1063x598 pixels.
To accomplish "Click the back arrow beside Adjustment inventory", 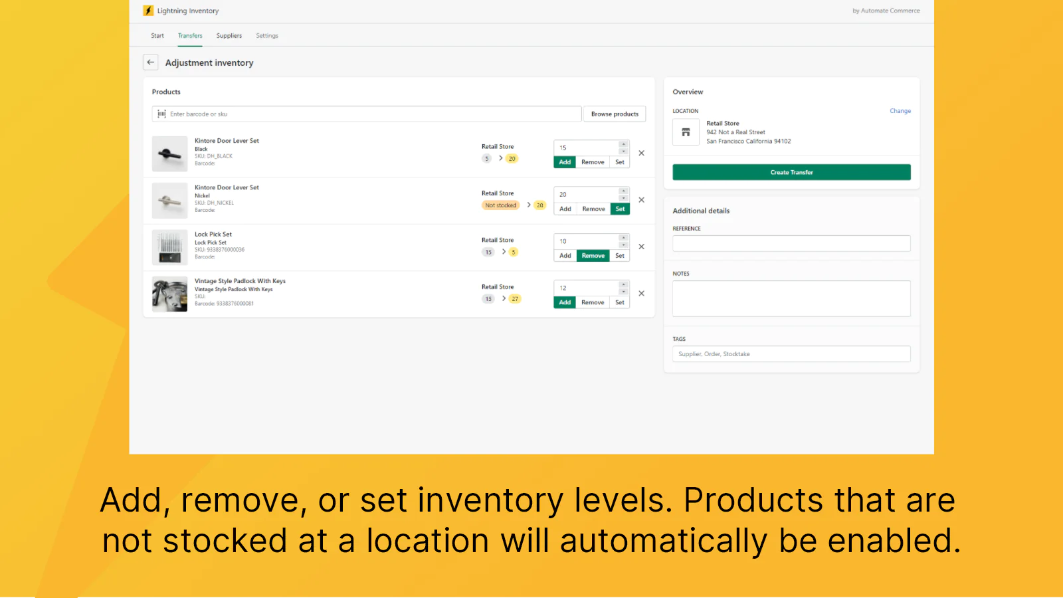I will click(150, 62).
